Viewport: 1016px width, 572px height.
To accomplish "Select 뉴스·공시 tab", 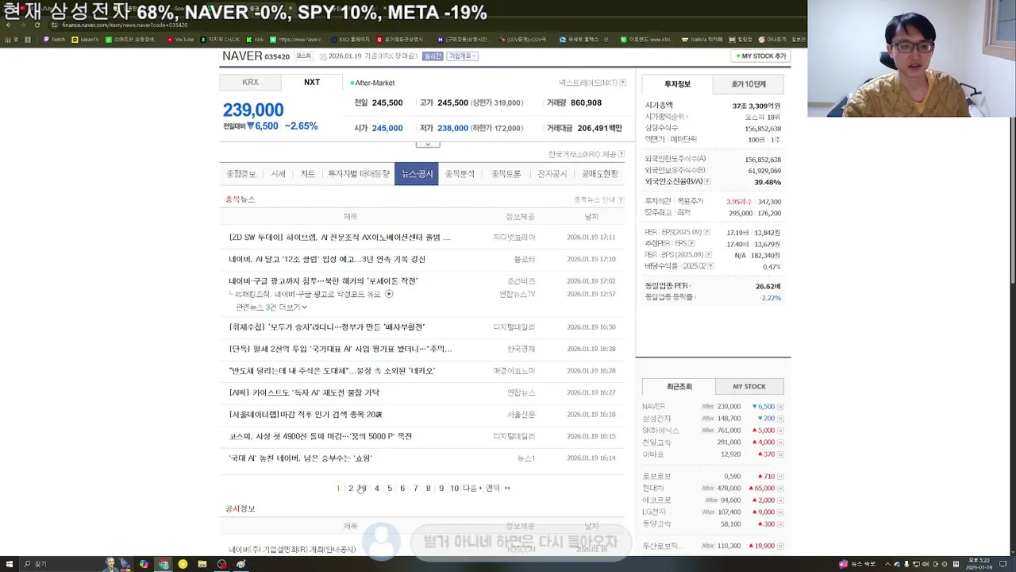I will (x=417, y=174).
